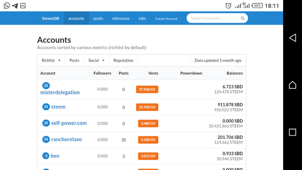Switch to the posts menu item
This screenshot has height=170, width=302.
click(x=98, y=18)
